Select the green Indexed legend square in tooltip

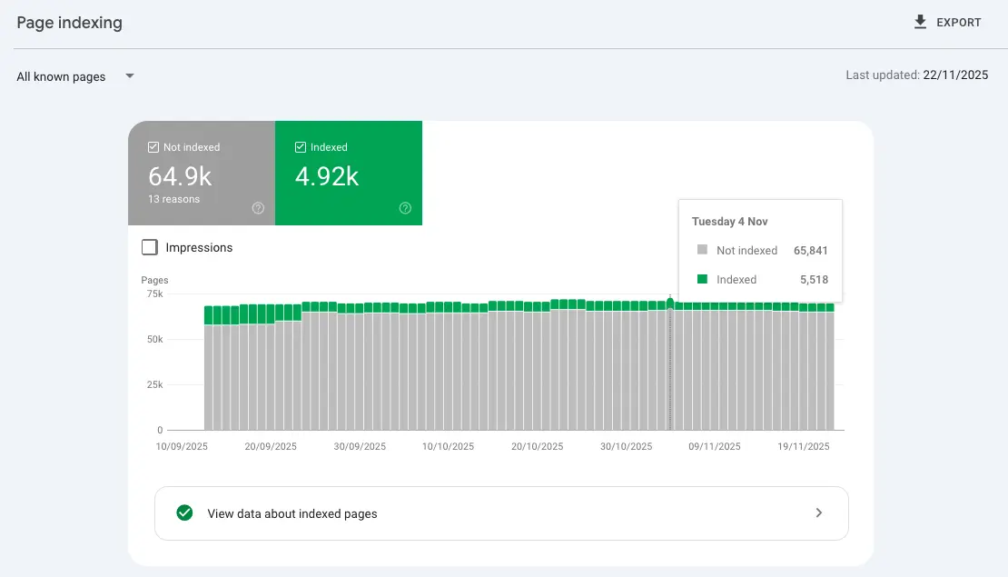[701, 279]
